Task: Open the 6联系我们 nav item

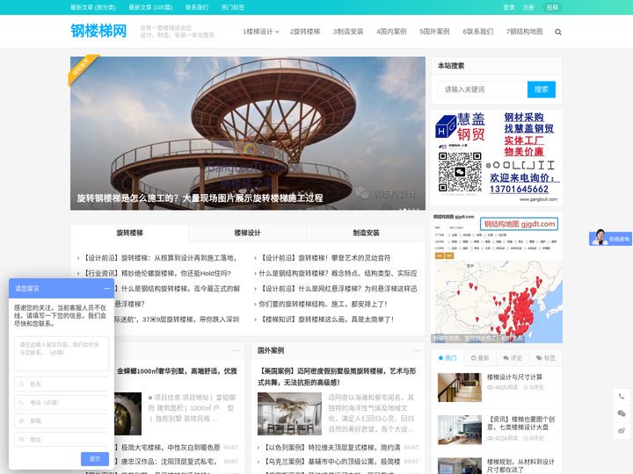Action: [x=478, y=32]
